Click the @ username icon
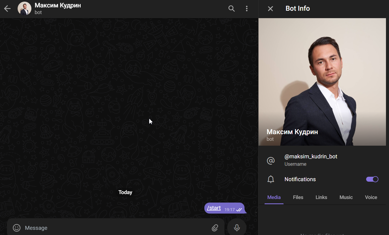The width and height of the screenshot is (389, 235). 271,160
